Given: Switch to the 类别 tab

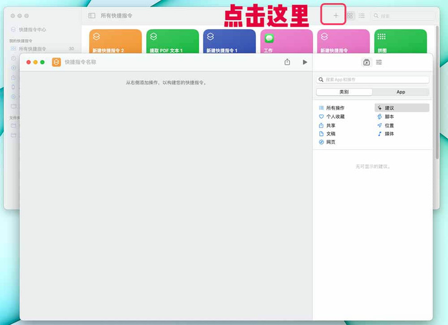Looking at the screenshot, I should [344, 92].
